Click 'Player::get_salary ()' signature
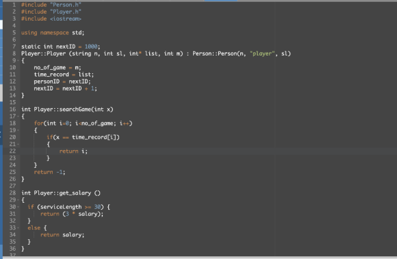 (67, 193)
